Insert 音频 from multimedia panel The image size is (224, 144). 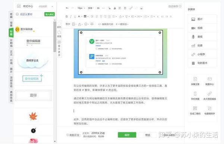pyautogui.click(x=202, y=37)
